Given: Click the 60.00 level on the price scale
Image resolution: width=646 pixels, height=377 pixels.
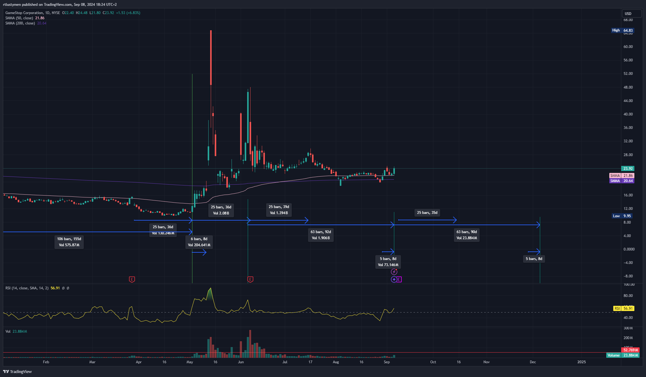Looking at the screenshot, I should coord(628,47).
